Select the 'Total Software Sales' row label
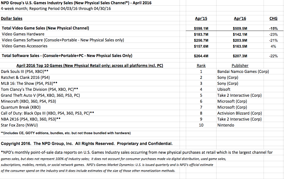This screenshot has width=284, height=179. tap(67, 56)
